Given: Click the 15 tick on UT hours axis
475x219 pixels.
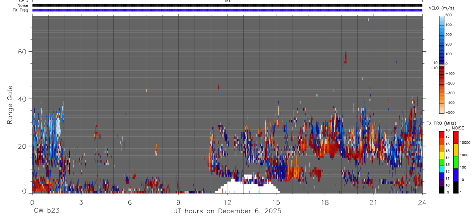Looking at the screenshot, I should (276, 202).
